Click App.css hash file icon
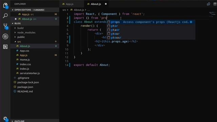Screen dimensions: 217x122 click(17, 50)
